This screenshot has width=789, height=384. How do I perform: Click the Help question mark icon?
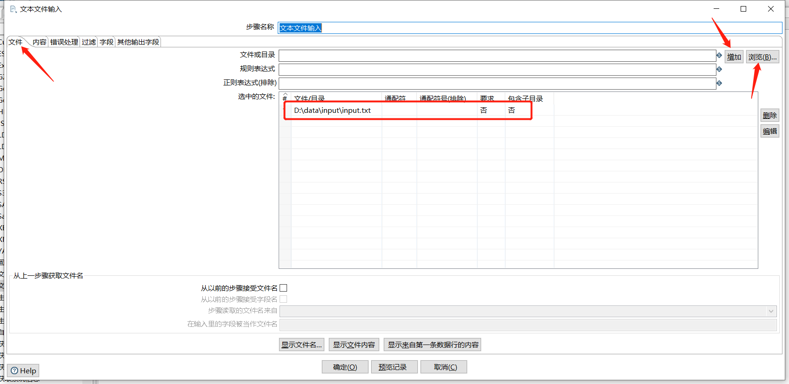point(14,371)
